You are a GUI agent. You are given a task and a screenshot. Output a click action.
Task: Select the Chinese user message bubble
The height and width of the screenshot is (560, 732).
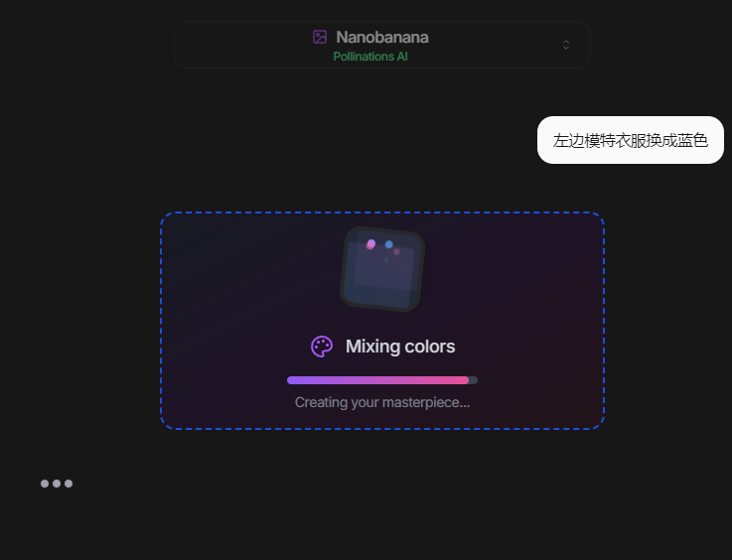pyautogui.click(x=630, y=140)
